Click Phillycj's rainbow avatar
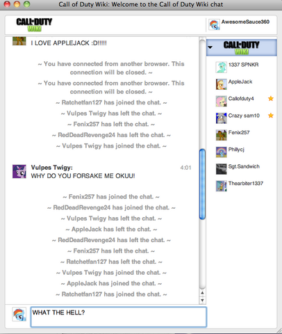The image size is (282, 334). coord(221,152)
